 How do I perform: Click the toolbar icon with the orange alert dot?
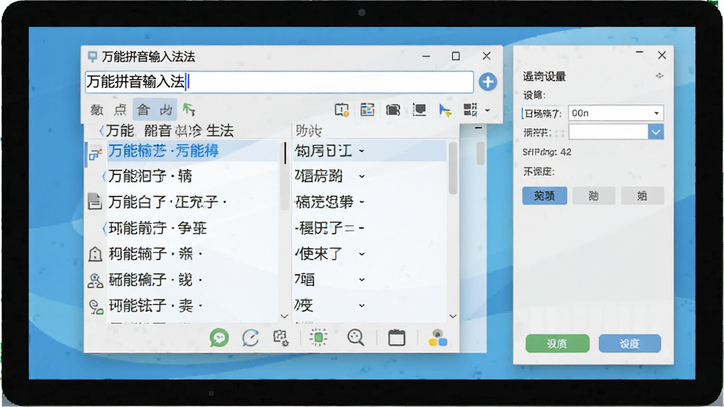click(x=341, y=110)
